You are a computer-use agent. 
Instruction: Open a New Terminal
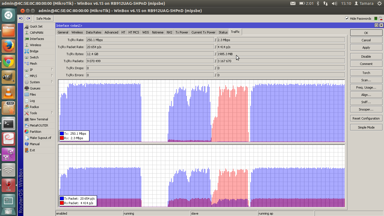(x=39, y=119)
